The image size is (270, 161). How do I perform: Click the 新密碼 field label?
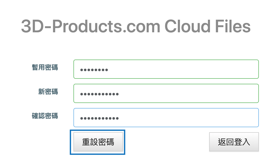tap(48, 91)
